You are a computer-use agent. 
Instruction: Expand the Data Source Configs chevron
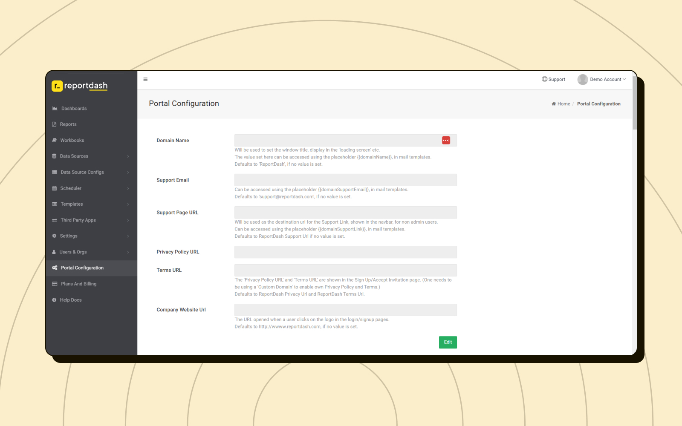pyautogui.click(x=128, y=173)
